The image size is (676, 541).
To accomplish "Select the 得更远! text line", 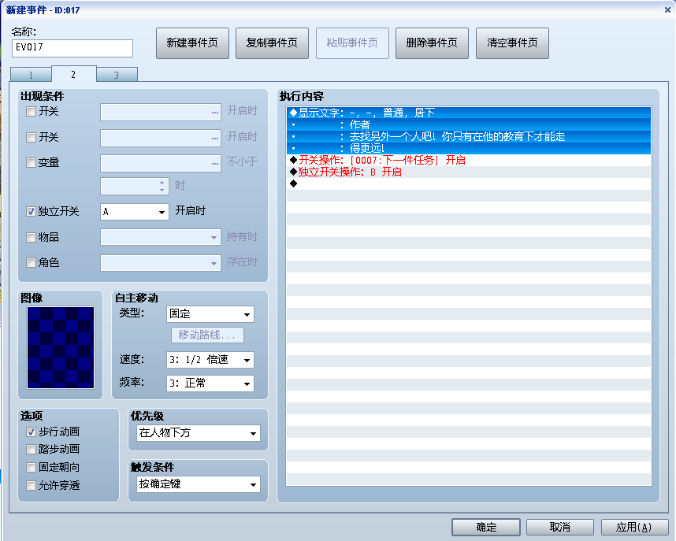I will tap(469, 148).
